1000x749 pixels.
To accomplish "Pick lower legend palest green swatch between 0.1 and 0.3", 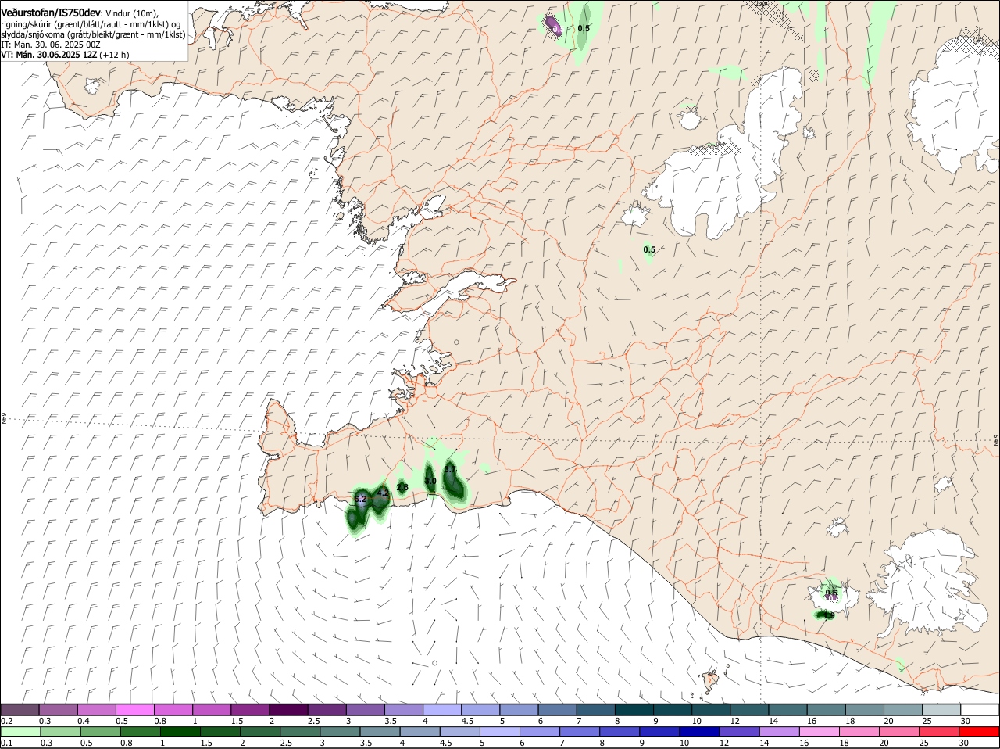I will (20, 733).
